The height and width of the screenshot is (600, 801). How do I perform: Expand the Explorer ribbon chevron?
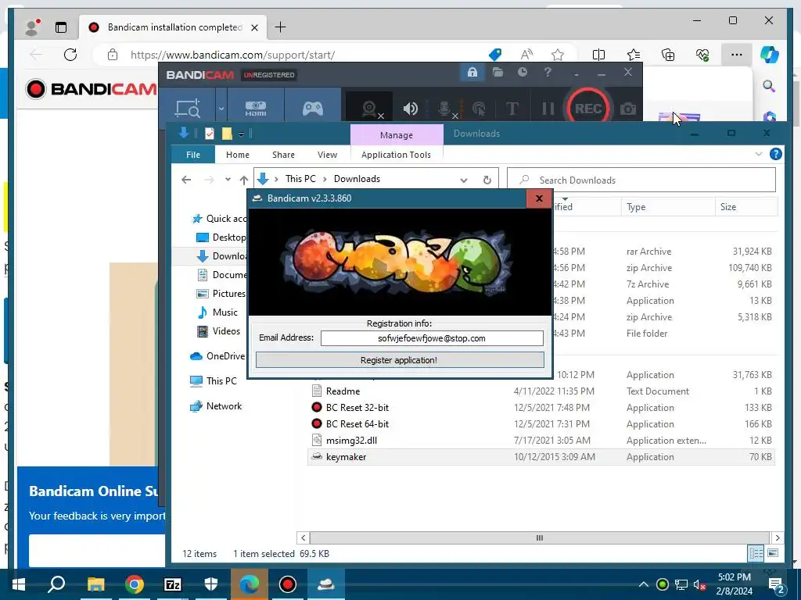pos(758,154)
